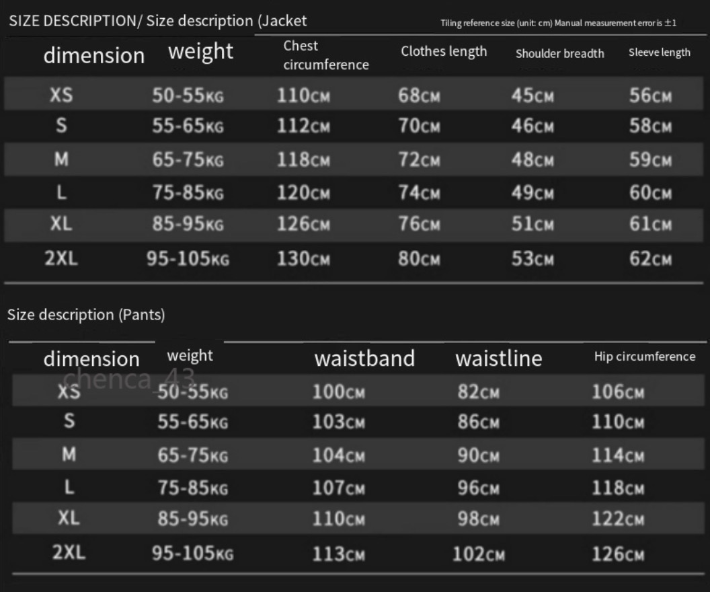Viewport: 710px width, 592px height.
Task: Click the pants table M size label
Action: [x=69, y=455]
